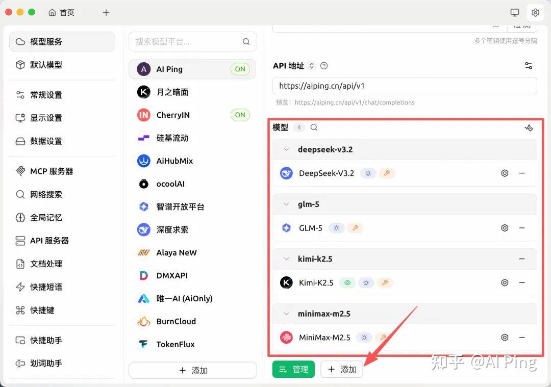Click the monitor display icon in title bar
The width and height of the screenshot is (551, 387).
[514, 13]
